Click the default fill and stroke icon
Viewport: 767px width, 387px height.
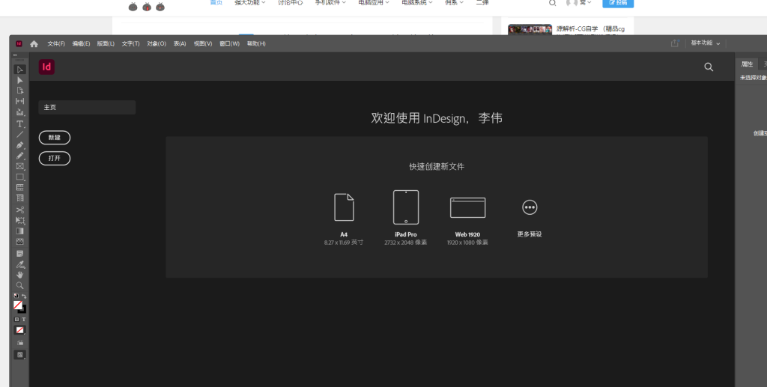click(x=16, y=296)
